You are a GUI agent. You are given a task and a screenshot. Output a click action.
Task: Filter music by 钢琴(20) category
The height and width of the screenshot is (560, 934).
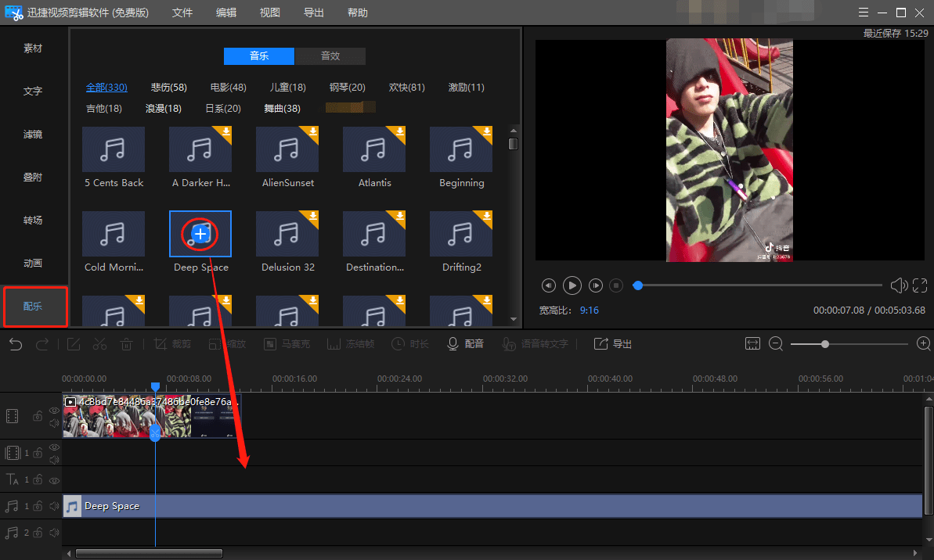(x=347, y=87)
